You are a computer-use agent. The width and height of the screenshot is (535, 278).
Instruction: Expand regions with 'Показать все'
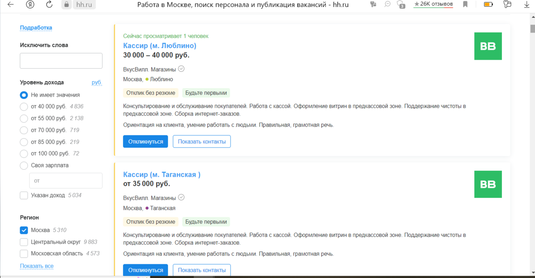click(37, 266)
